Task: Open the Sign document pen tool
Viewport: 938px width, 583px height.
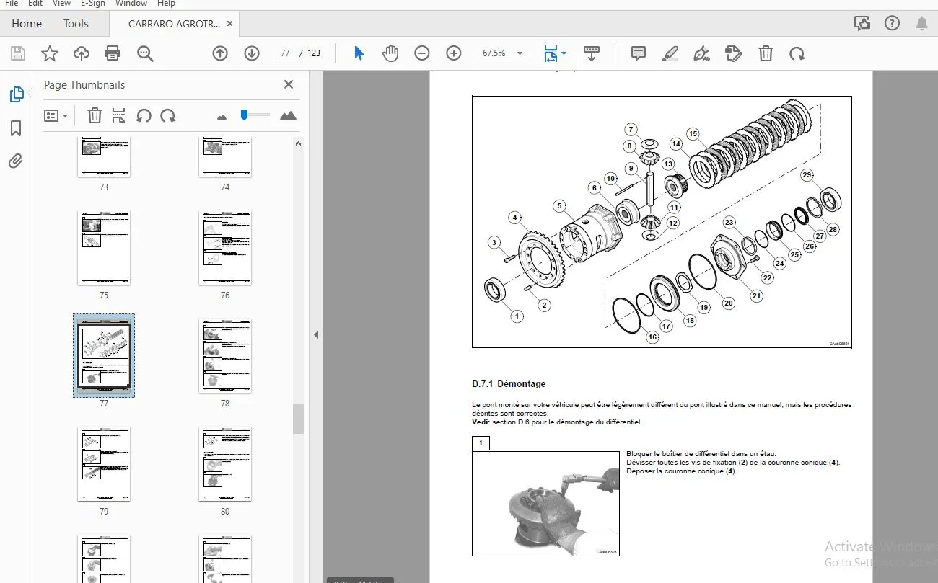Action: click(x=701, y=53)
